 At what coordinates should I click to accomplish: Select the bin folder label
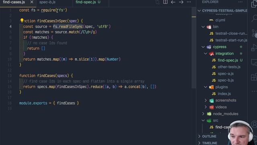click(x=216, y=27)
